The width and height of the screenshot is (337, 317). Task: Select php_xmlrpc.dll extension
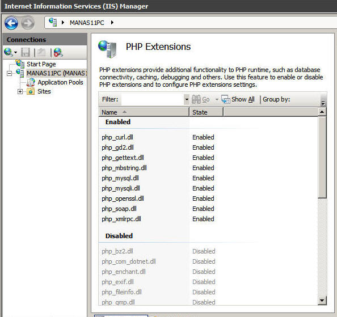point(121,219)
